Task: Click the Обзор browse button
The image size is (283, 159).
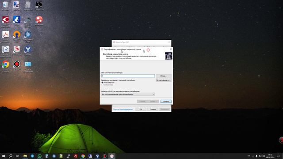Action: tap(163, 76)
